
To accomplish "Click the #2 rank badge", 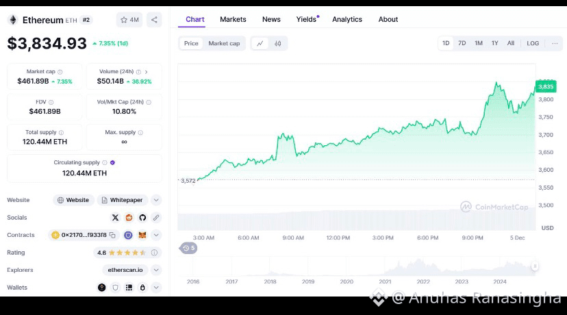I will (x=86, y=21).
